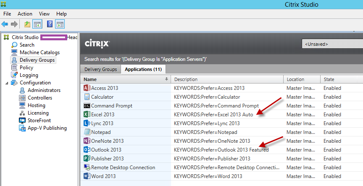Click the StoreFront icon in tree

[x=22, y=121]
